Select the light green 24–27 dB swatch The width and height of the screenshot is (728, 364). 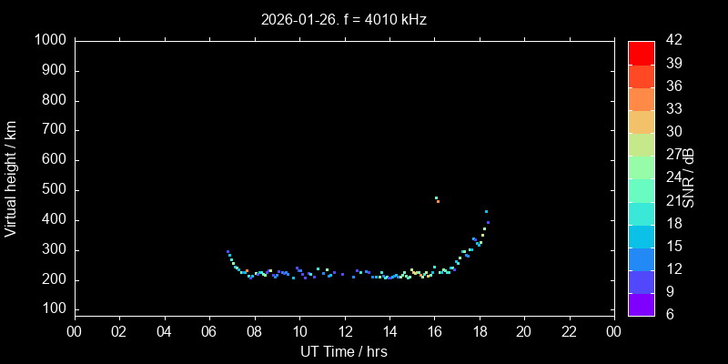pyautogui.click(x=641, y=167)
